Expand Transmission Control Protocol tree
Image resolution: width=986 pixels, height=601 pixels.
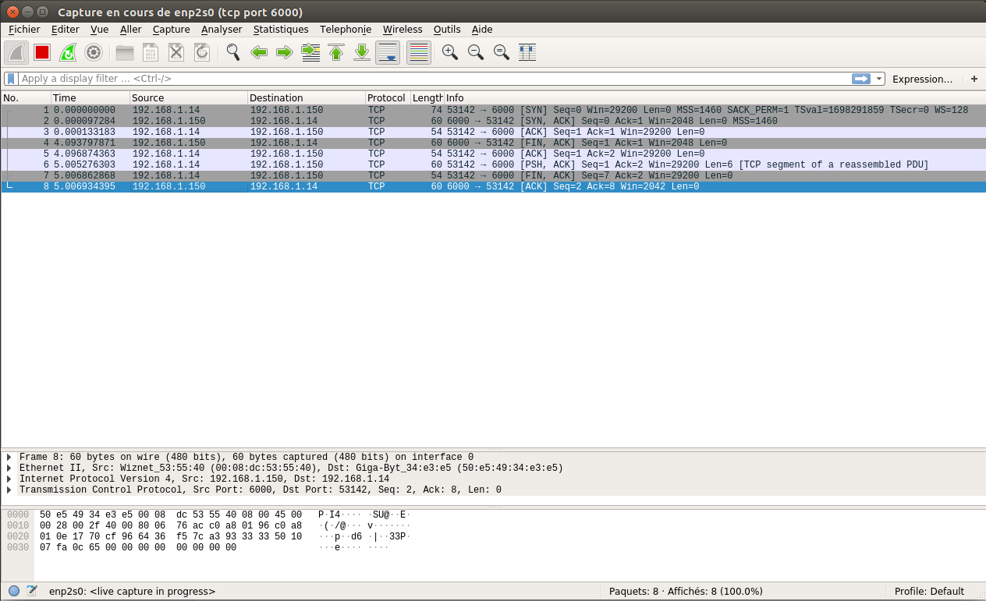(9, 490)
